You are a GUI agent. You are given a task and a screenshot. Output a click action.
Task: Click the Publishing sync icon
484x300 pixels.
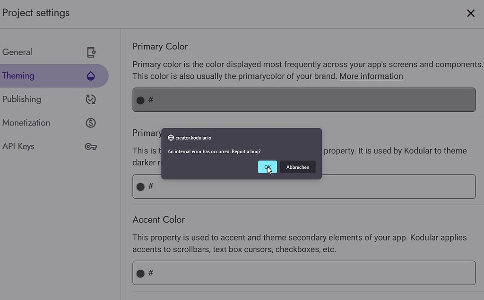91,99
